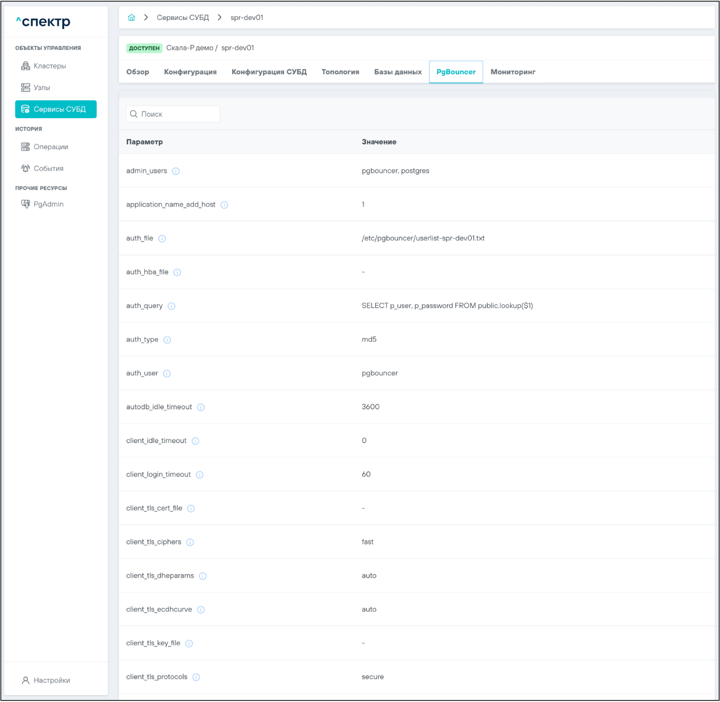
Task: Open info icon beside auth_type
Action: 167,340
